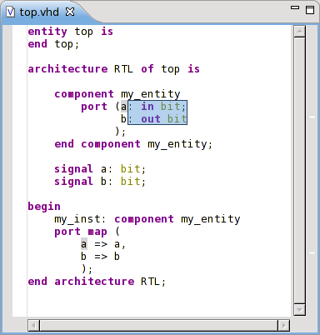Click the 'port map' keywords

pyautogui.click(x=81, y=232)
